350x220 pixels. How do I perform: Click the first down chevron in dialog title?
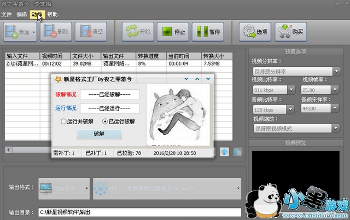[x=186, y=79]
